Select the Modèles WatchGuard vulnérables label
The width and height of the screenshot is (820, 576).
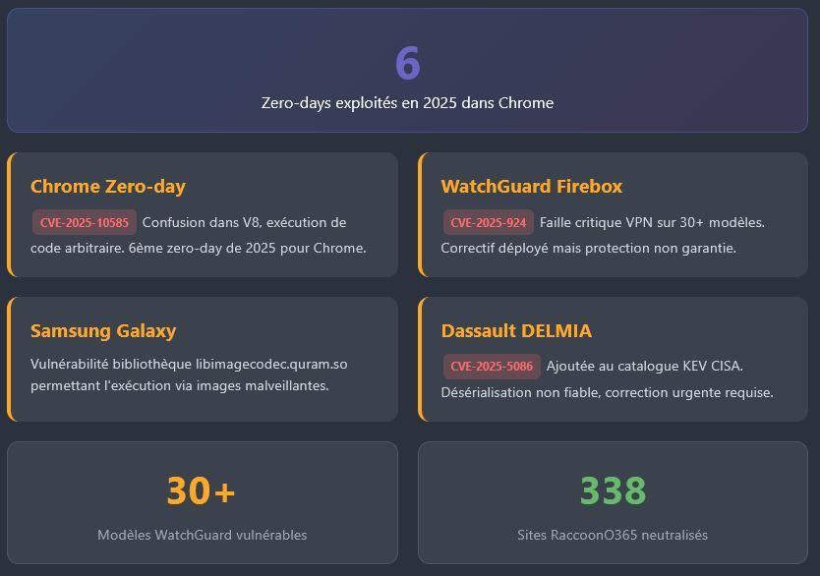203,536
